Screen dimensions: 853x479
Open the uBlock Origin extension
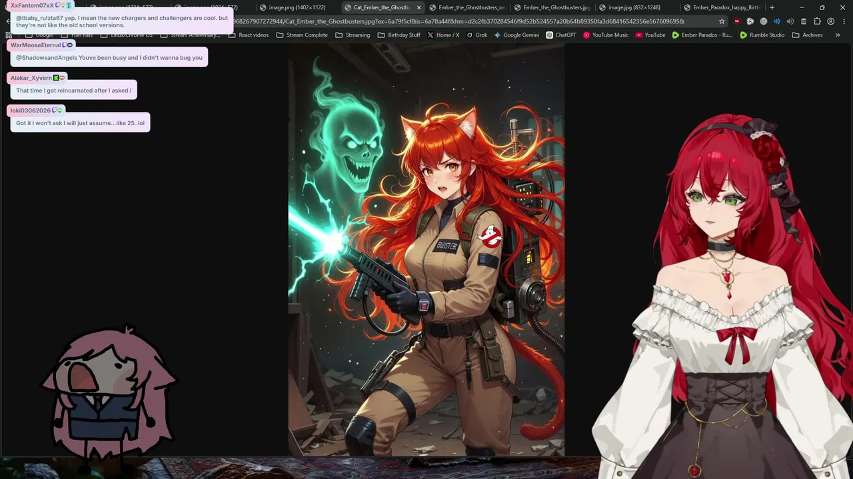pos(736,21)
